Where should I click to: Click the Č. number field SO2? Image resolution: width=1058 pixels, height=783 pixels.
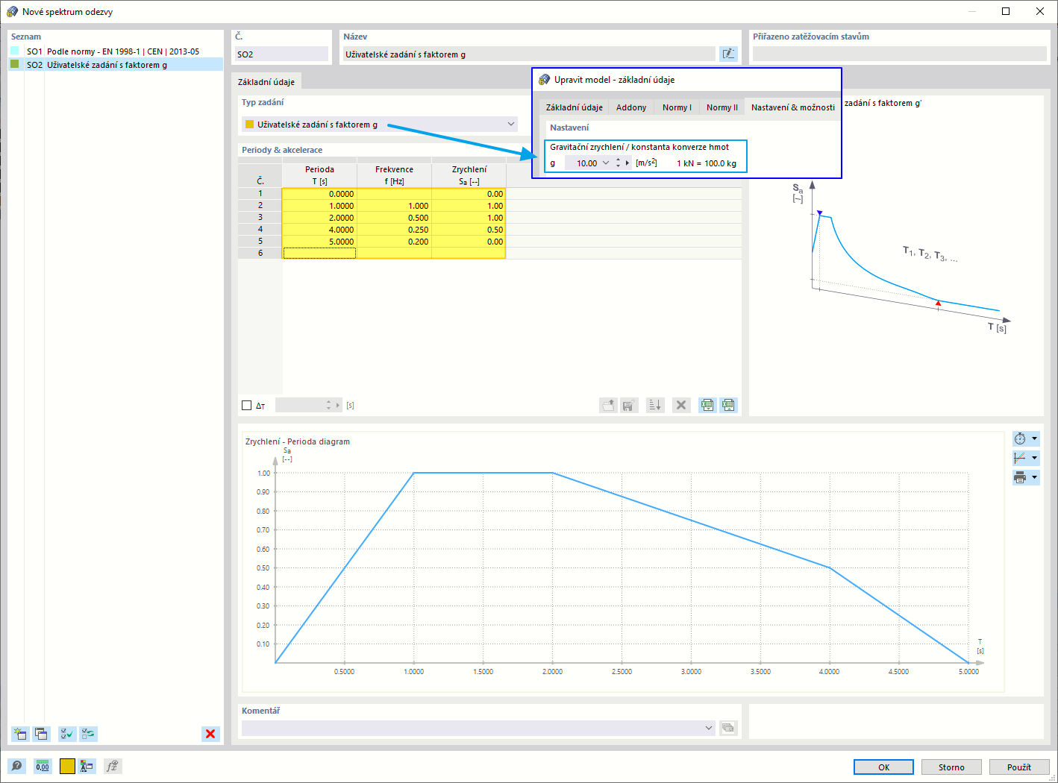(281, 54)
